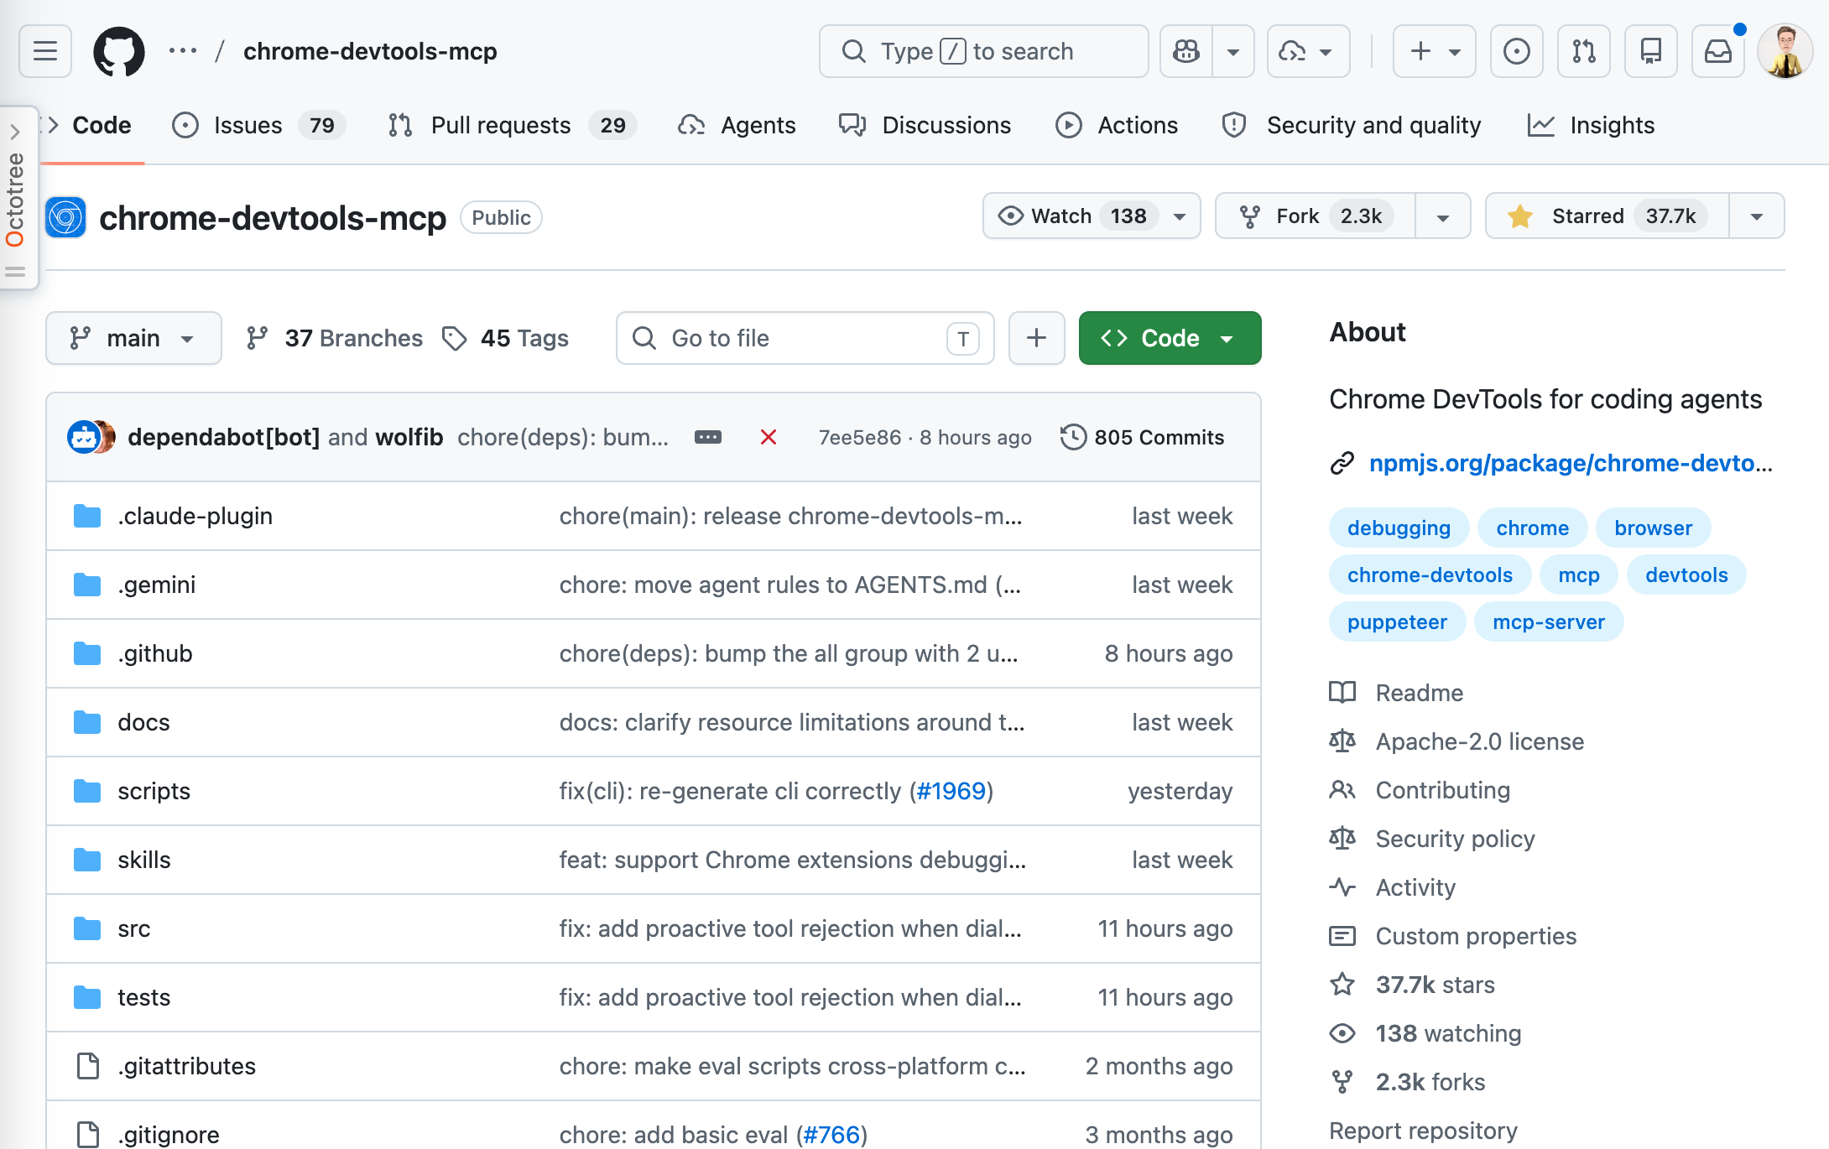Click the fork icon beside 2.3k forks
The width and height of the screenshot is (1829, 1149).
(x=1342, y=1082)
